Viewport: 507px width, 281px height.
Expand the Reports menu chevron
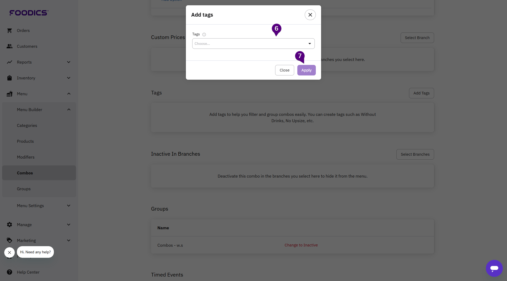click(x=69, y=62)
